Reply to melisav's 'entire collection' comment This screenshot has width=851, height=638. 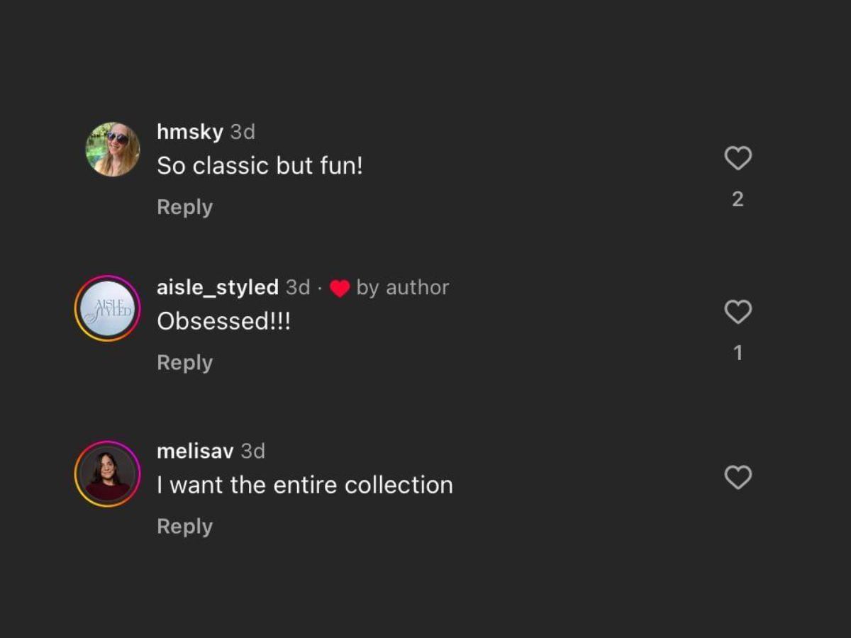(184, 526)
